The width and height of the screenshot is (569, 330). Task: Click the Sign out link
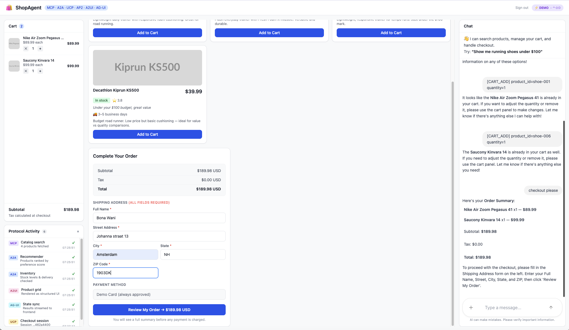(x=521, y=7)
